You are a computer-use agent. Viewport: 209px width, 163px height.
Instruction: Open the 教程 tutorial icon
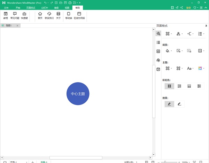click(x=5, y=15)
